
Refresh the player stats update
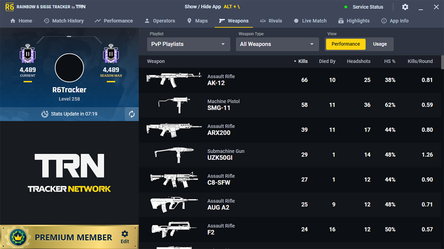(131, 114)
